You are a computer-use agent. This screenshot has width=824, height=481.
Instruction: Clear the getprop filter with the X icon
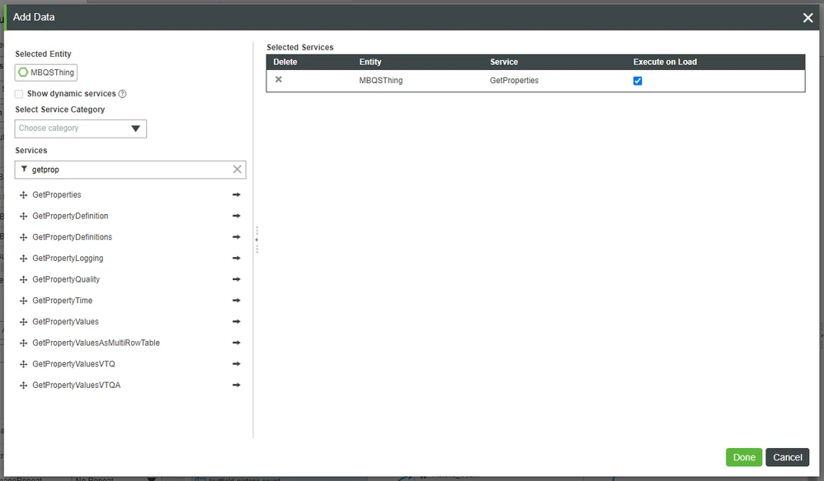[237, 169]
